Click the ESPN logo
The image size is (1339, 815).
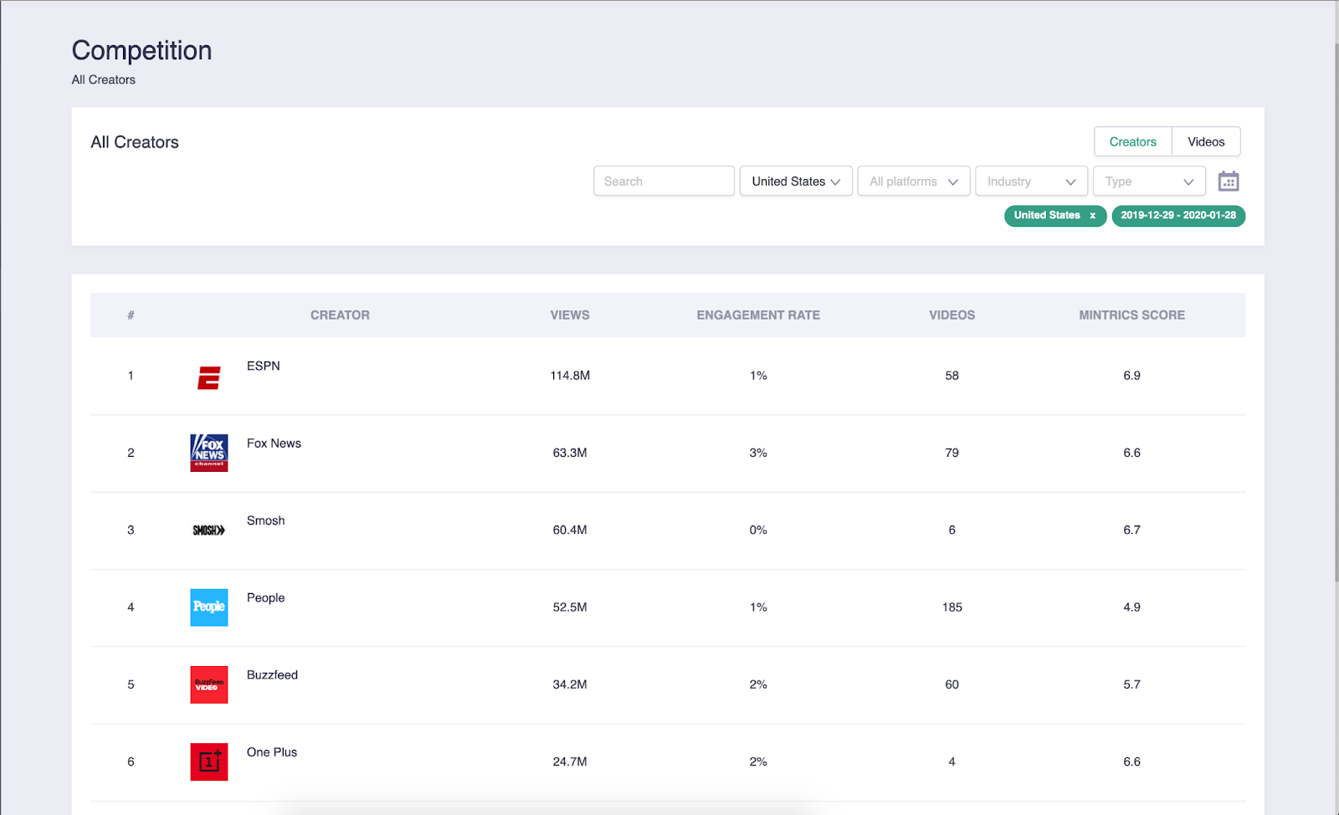[209, 377]
